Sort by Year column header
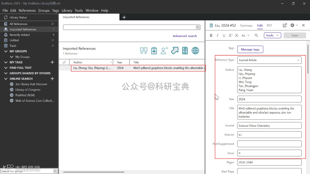310x174 pixels. [x=121, y=62]
